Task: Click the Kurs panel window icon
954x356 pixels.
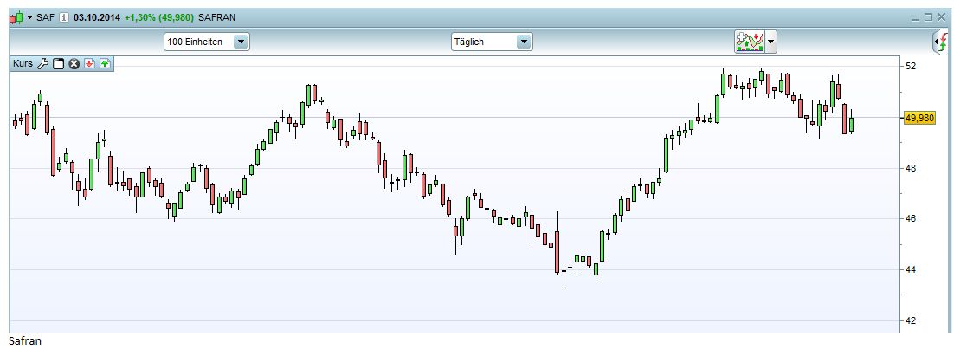Action: coord(59,64)
